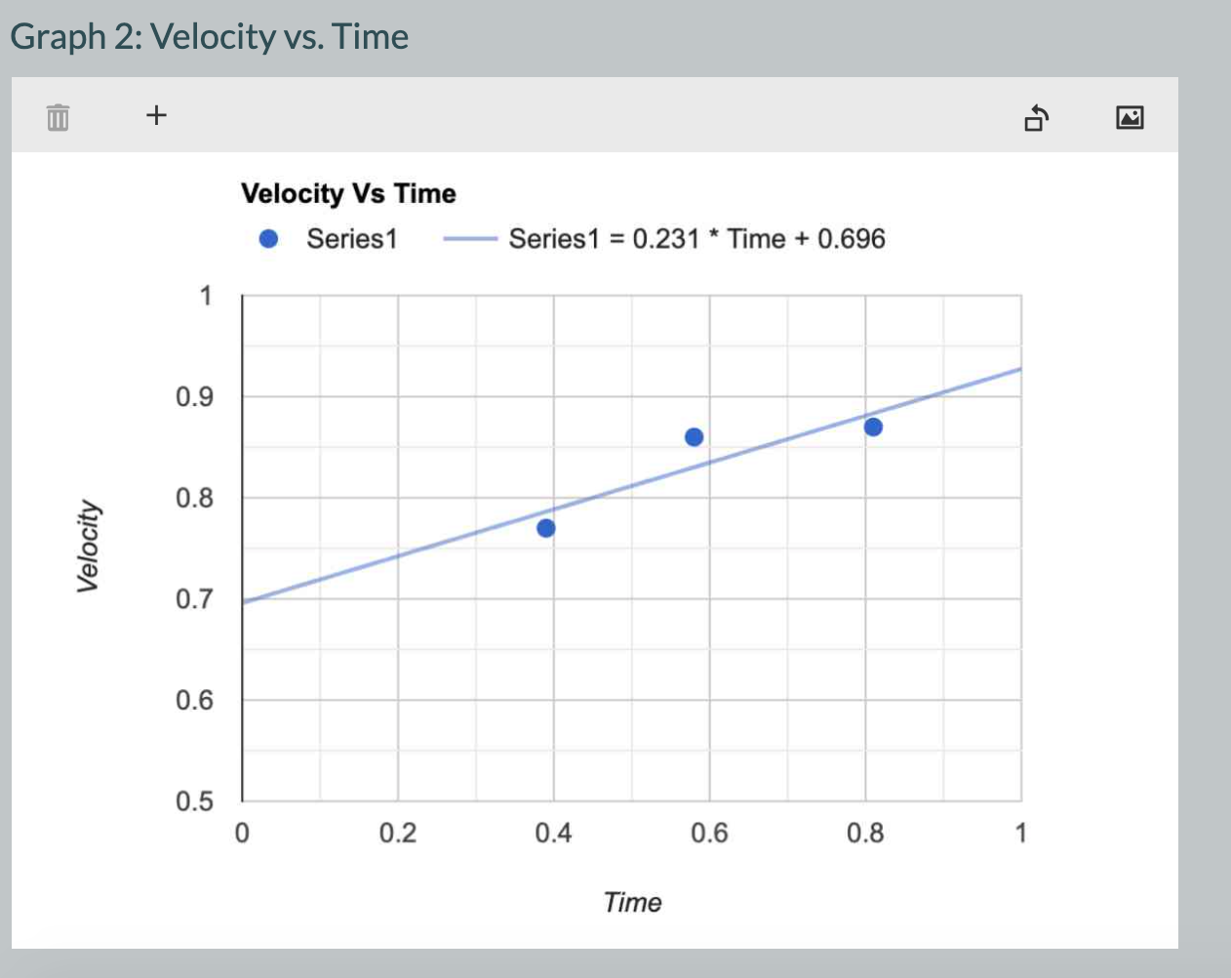Click the image export icon
This screenshot has width=1231, height=978.
pyautogui.click(x=1131, y=116)
